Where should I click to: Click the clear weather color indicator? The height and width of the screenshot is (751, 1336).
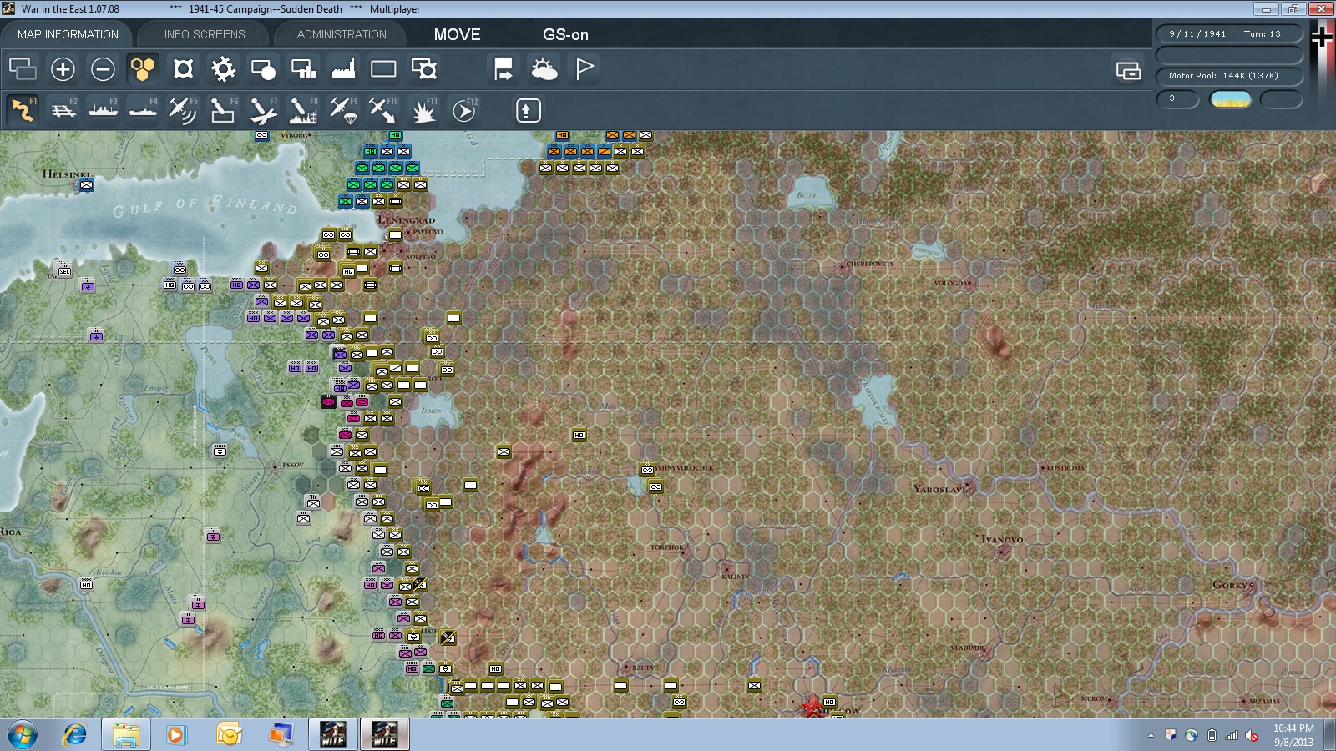click(x=1231, y=100)
